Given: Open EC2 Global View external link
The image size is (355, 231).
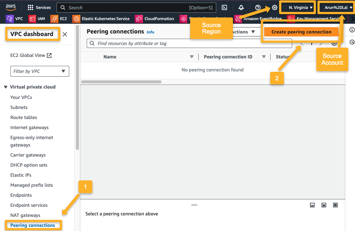Looking at the screenshot, I should pos(31,55).
